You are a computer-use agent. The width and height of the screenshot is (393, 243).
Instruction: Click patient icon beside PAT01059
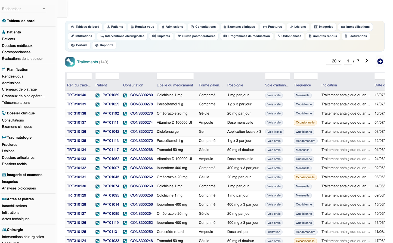(97, 95)
